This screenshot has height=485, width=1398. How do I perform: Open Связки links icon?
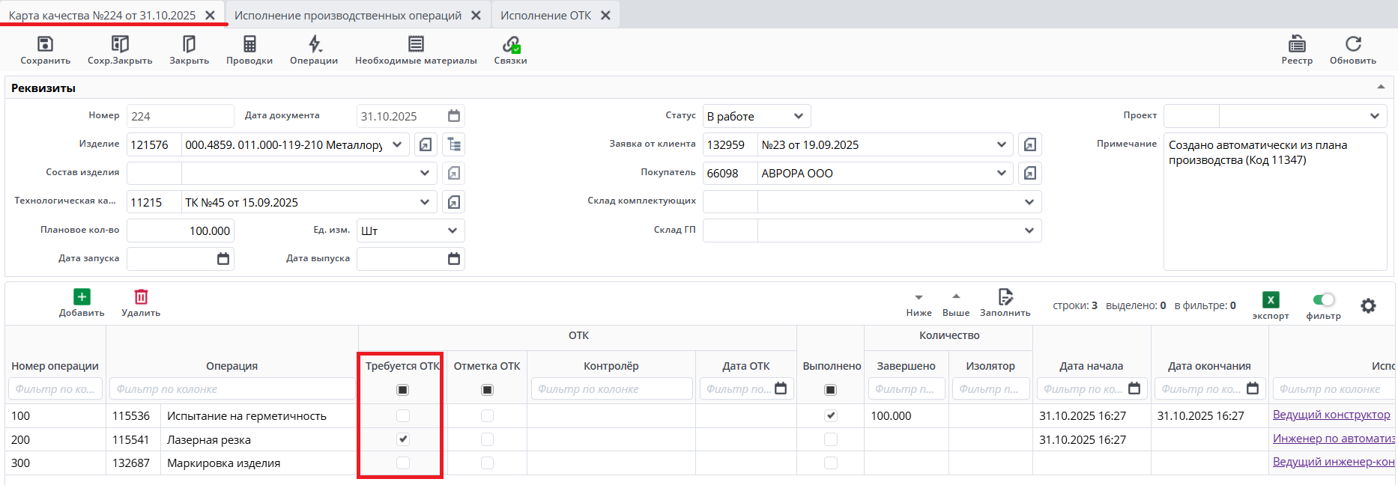pyautogui.click(x=511, y=45)
